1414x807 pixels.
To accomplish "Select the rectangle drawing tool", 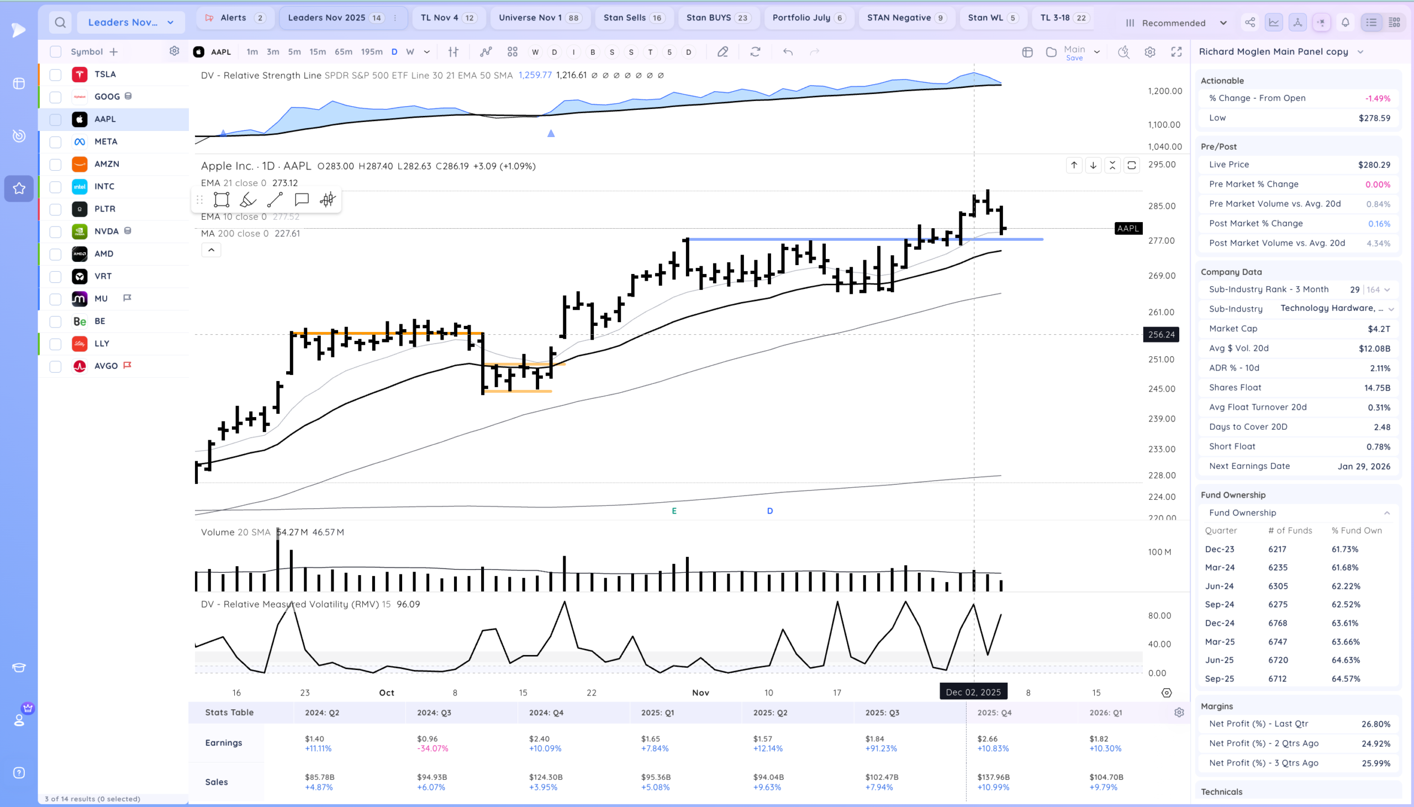I will [x=221, y=199].
